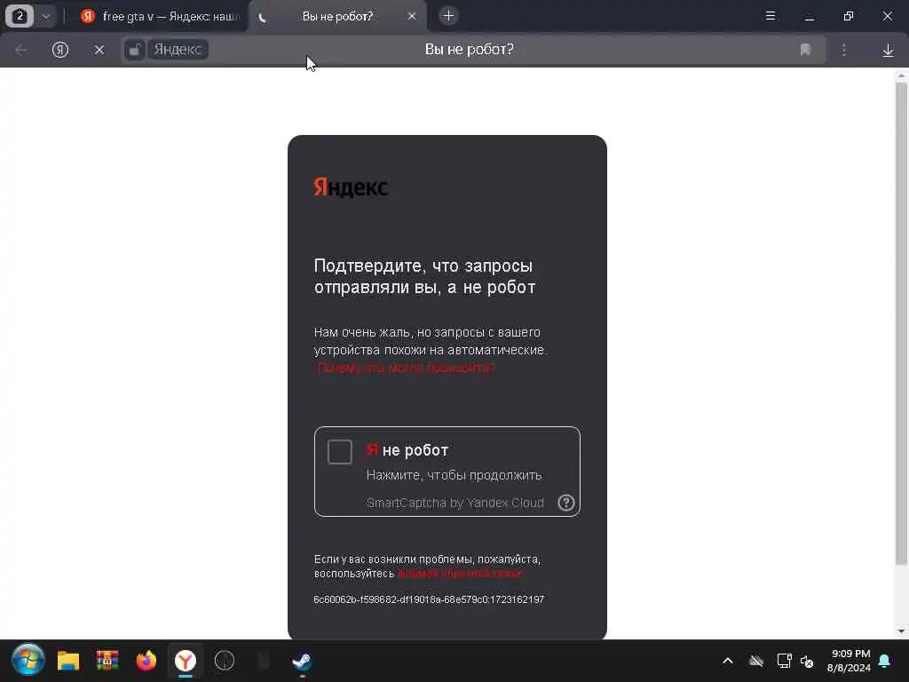The image size is (909, 682).
Task: Open the SmartCaptcha help question-mark icon
Action: [565, 503]
